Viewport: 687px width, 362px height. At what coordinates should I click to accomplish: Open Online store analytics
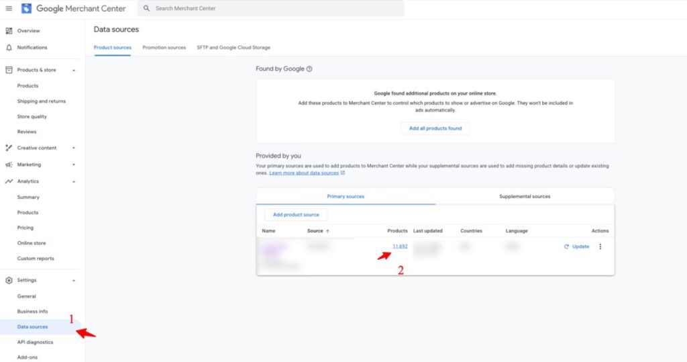click(32, 243)
